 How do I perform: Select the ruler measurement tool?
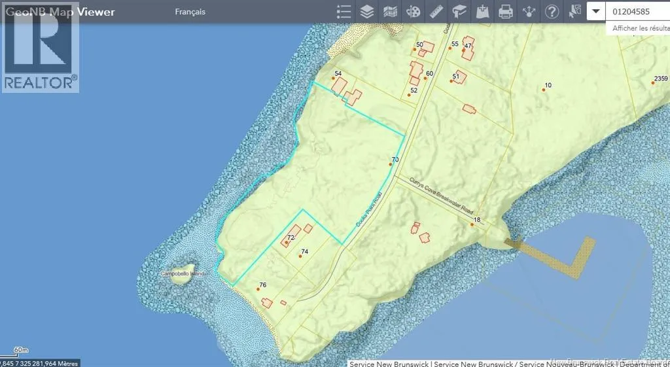[x=436, y=11]
